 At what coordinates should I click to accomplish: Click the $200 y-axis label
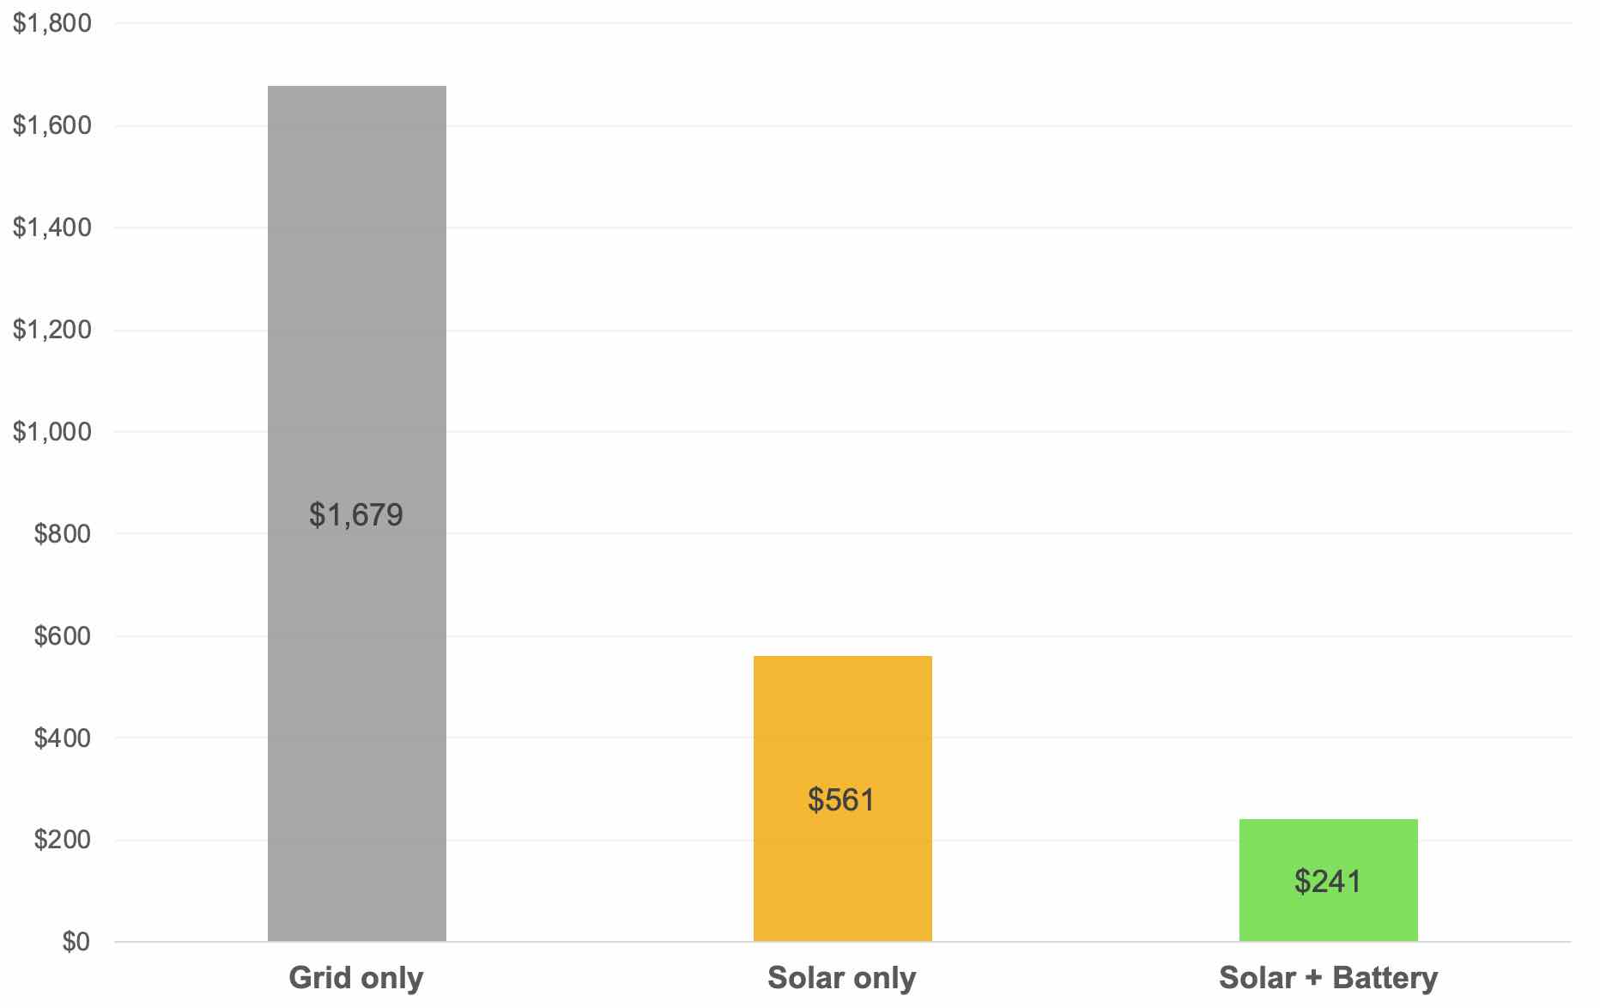[x=63, y=840]
